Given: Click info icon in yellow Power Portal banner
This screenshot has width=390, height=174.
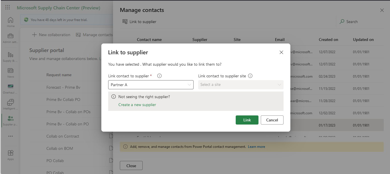Looking at the screenshot, I should [x=125, y=147].
